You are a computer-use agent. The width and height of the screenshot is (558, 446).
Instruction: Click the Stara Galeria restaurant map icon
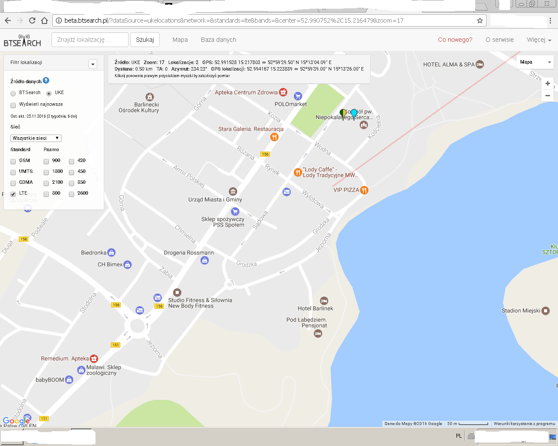point(274,137)
